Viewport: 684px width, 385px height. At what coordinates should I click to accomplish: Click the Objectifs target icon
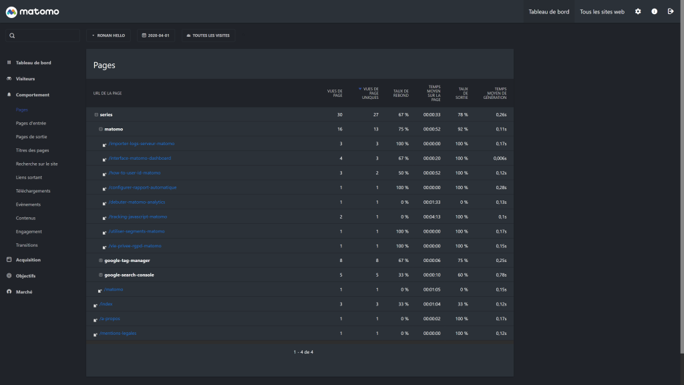point(9,276)
